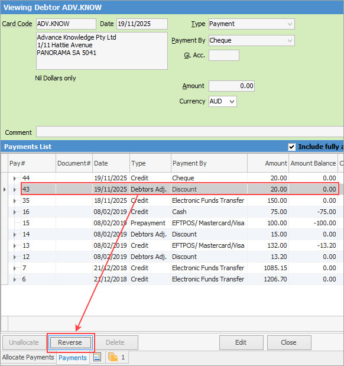
Task: Click the Amount field showing 0.00
Action: pyautogui.click(x=232, y=86)
